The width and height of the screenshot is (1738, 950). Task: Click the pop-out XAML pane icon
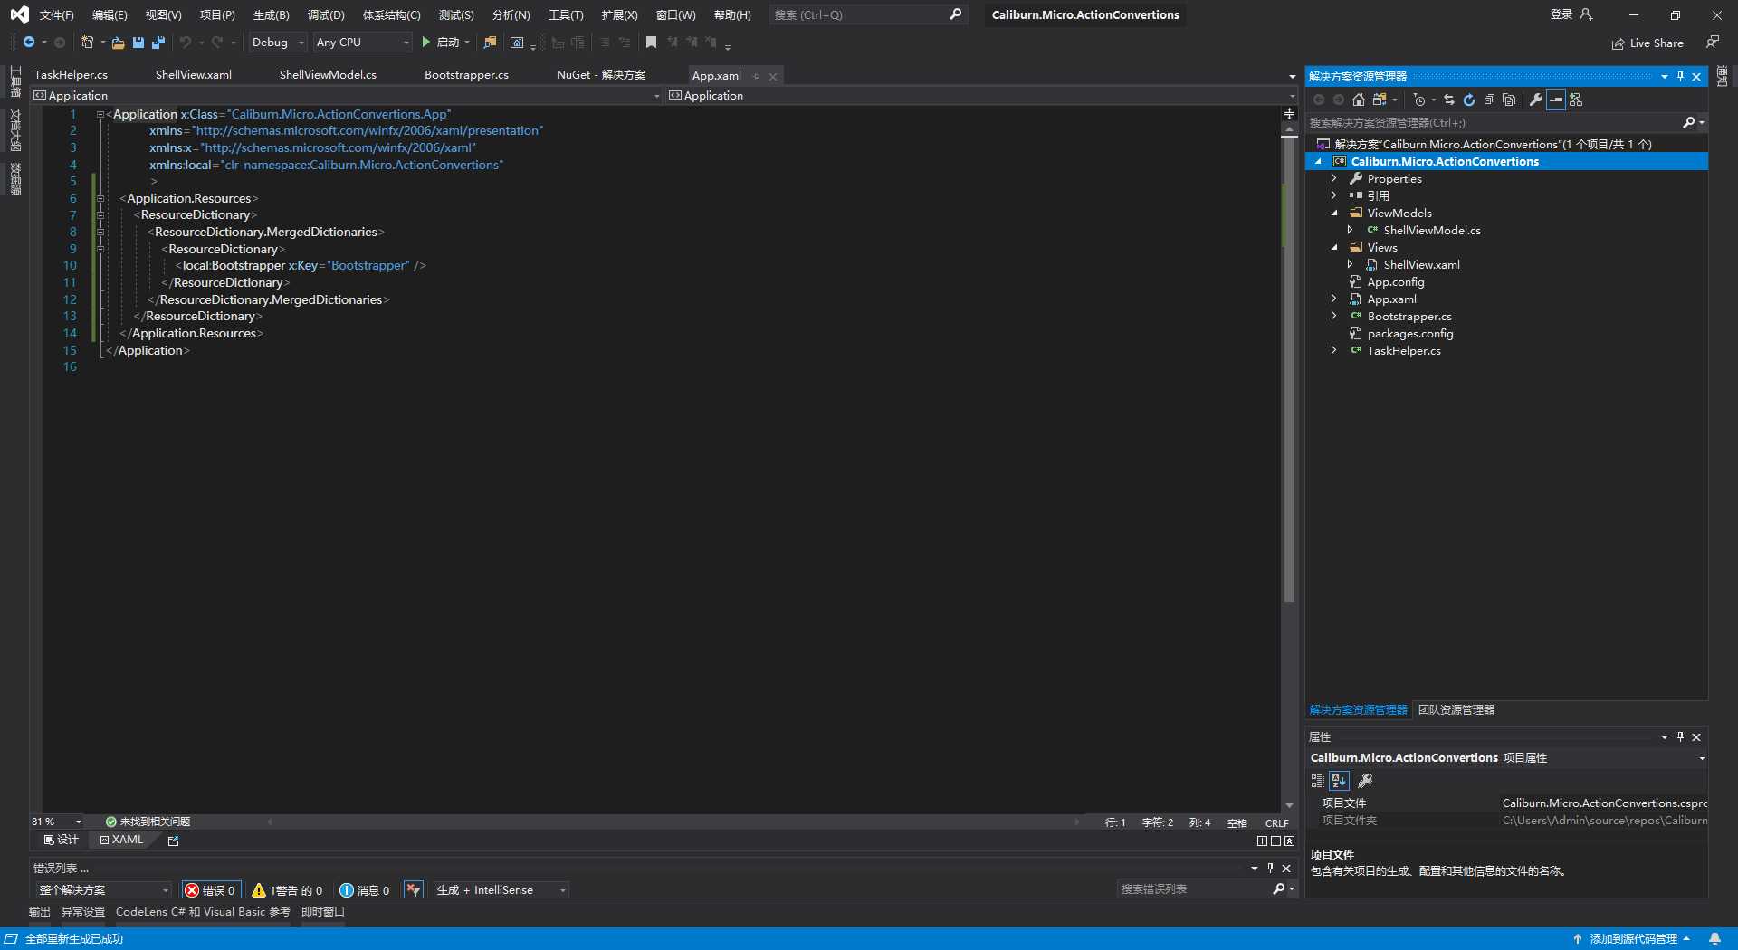(174, 841)
